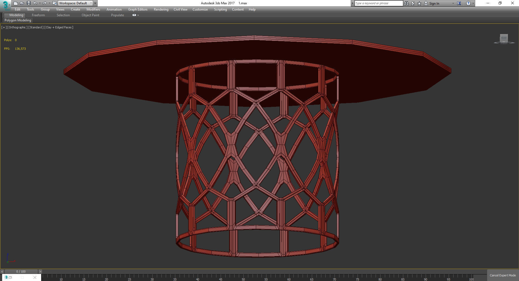The height and width of the screenshot is (281, 519).
Task: Create a new scene with New file icon
Action: click(15, 3)
